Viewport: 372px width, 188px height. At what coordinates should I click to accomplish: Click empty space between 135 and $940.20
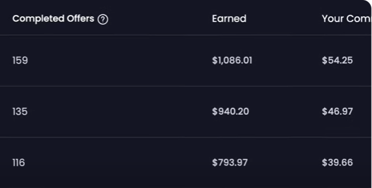[120, 112]
